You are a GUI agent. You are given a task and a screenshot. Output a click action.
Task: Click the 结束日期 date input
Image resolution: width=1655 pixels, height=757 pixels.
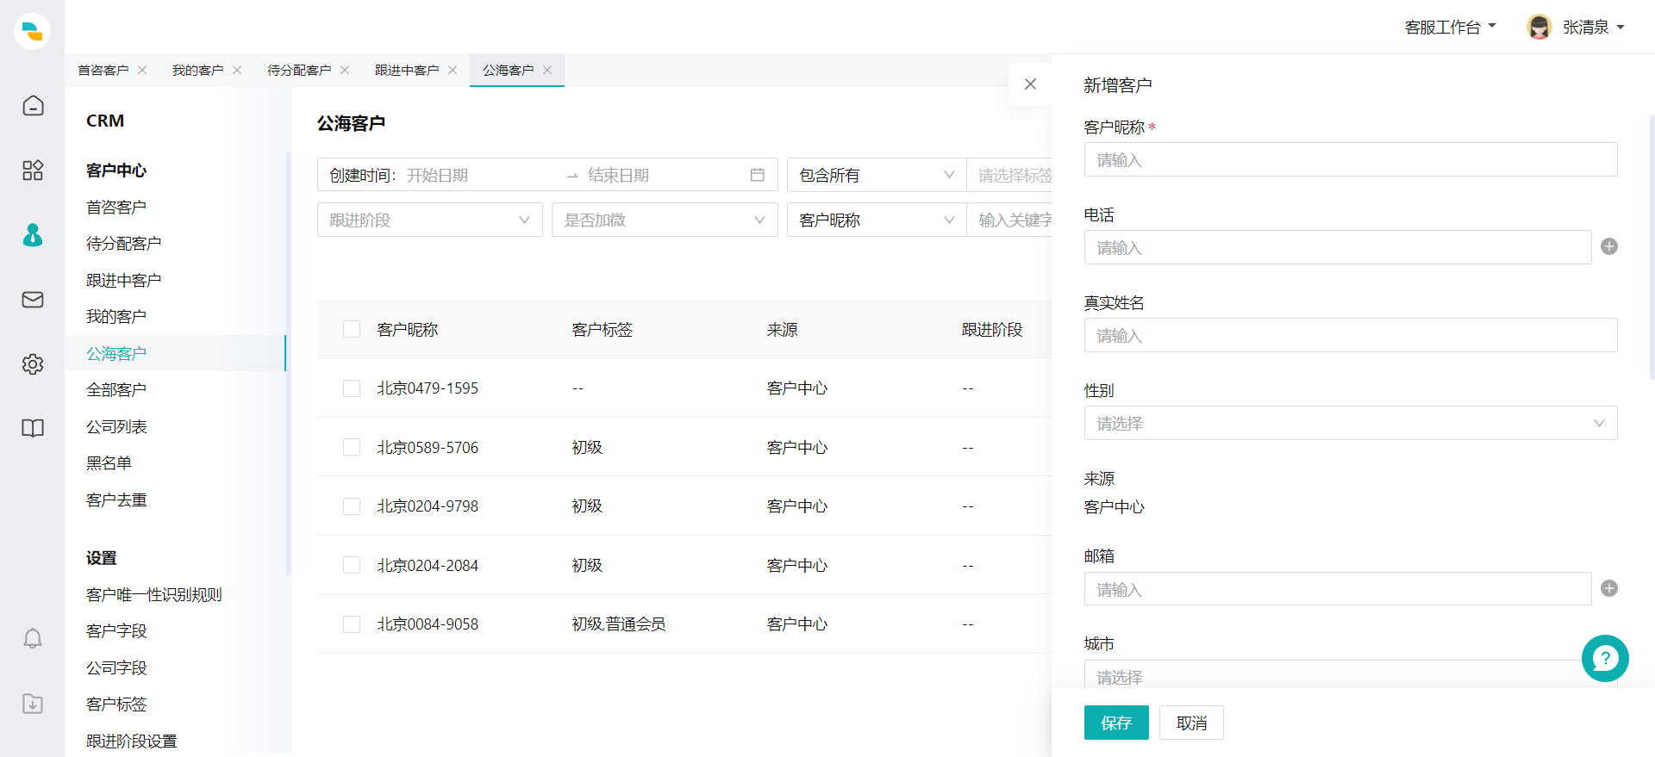click(x=664, y=175)
